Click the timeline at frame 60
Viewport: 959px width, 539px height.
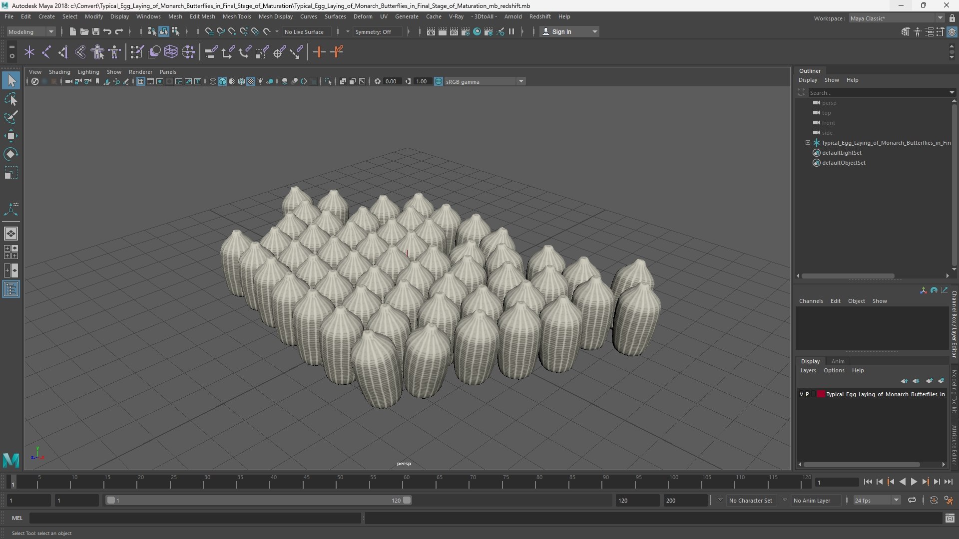tap(406, 482)
